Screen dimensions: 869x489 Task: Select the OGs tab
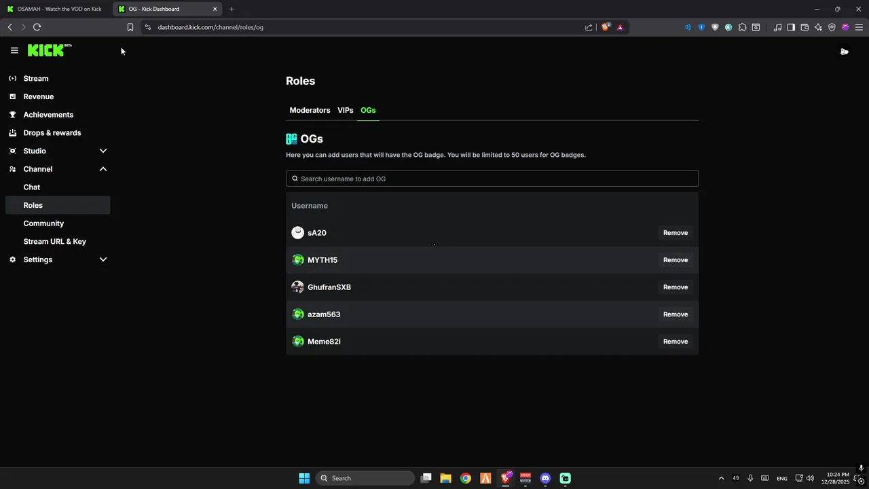click(x=368, y=110)
